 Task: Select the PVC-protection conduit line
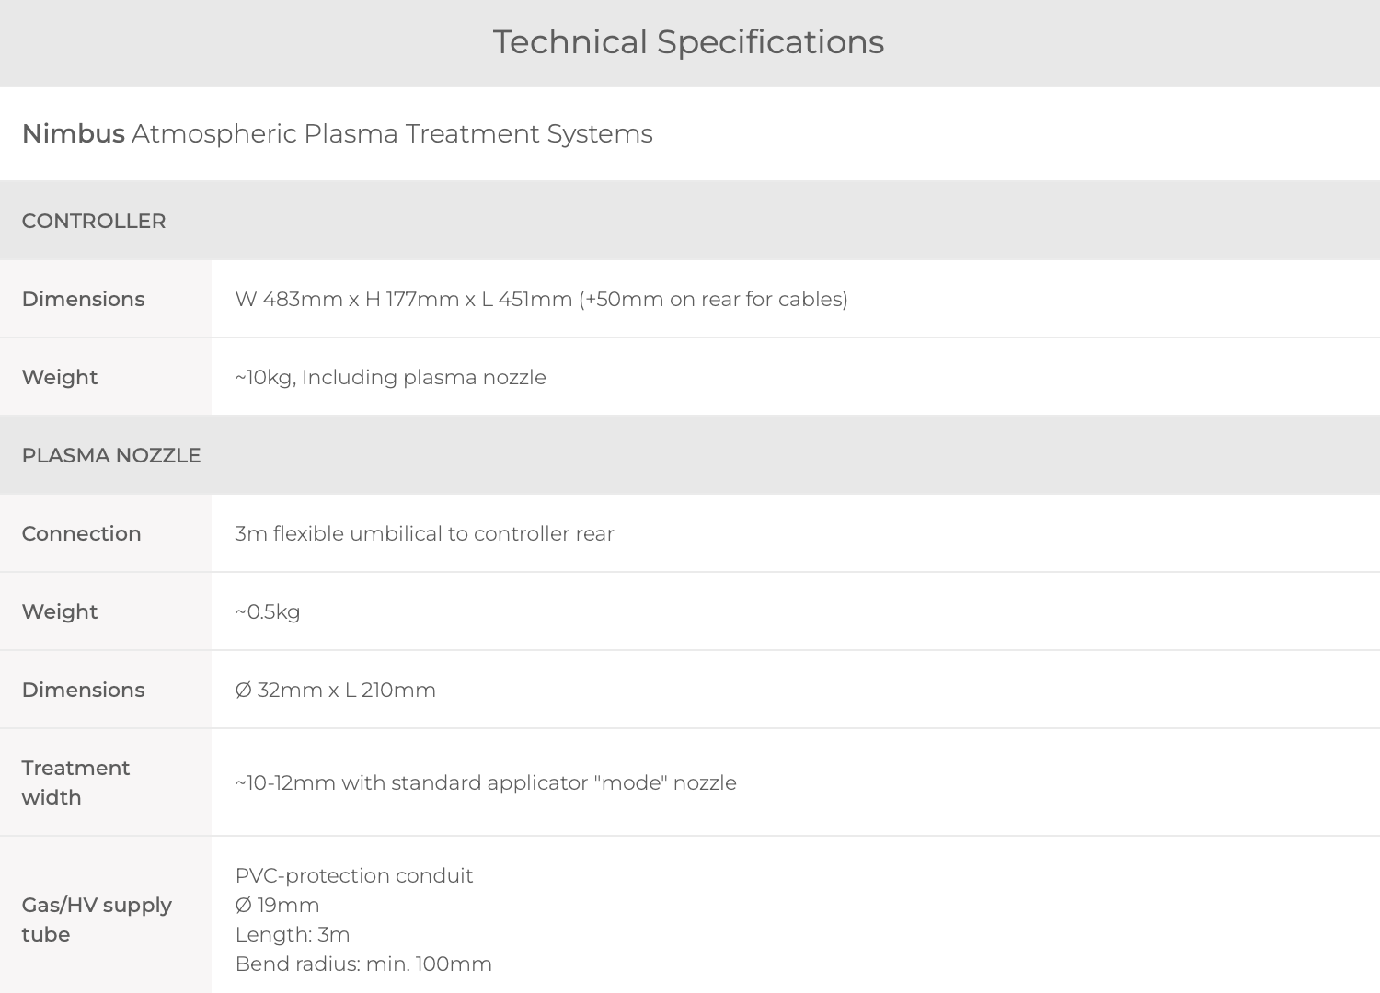pyautogui.click(x=354, y=876)
